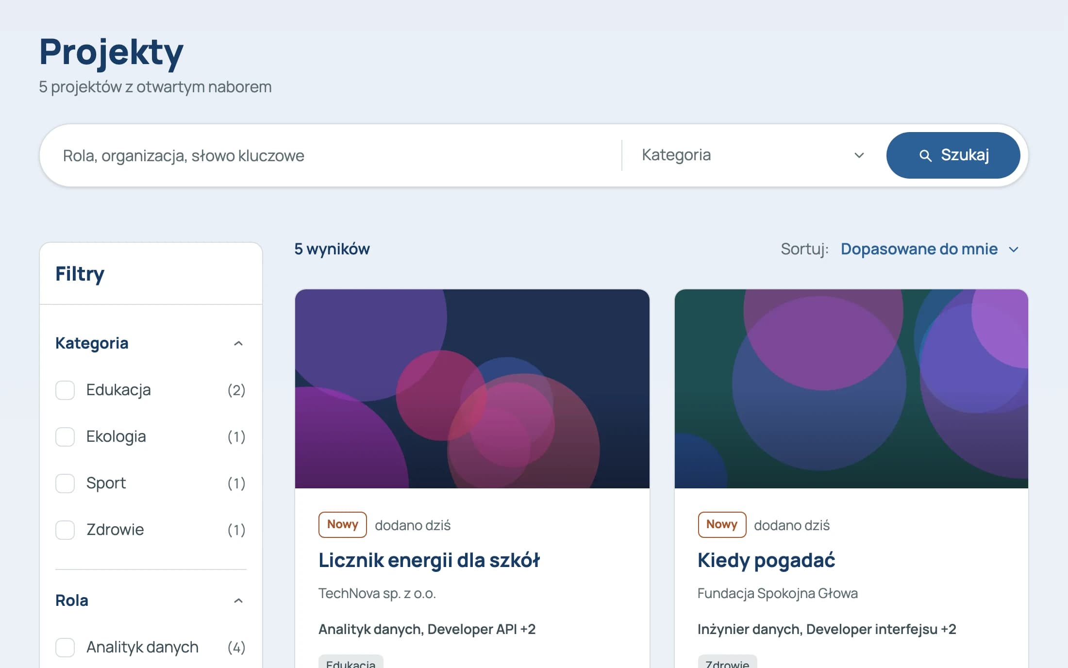Click the Szukaj search button
The width and height of the screenshot is (1068, 668).
tap(953, 155)
